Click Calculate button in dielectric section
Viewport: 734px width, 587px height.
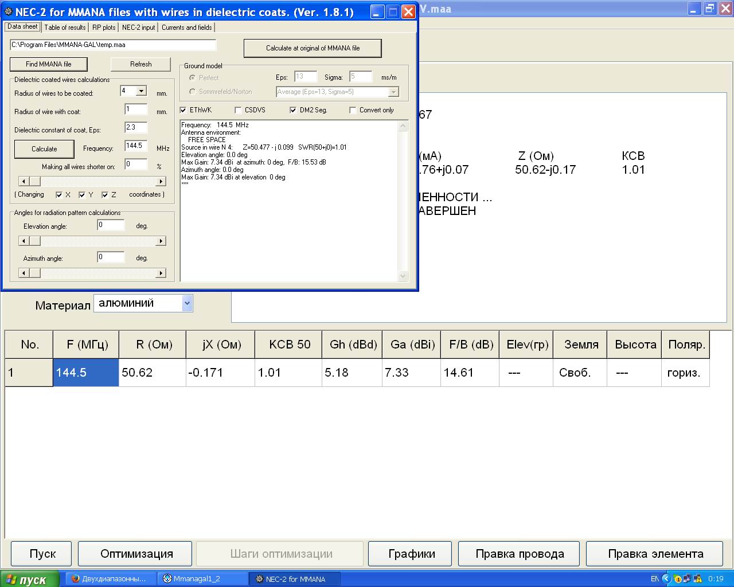point(44,149)
